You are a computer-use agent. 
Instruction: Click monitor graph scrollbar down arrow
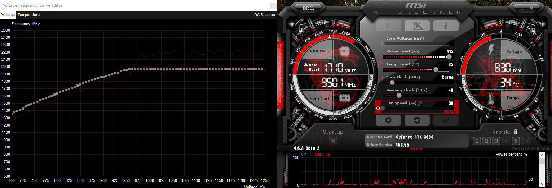(542, 184)
